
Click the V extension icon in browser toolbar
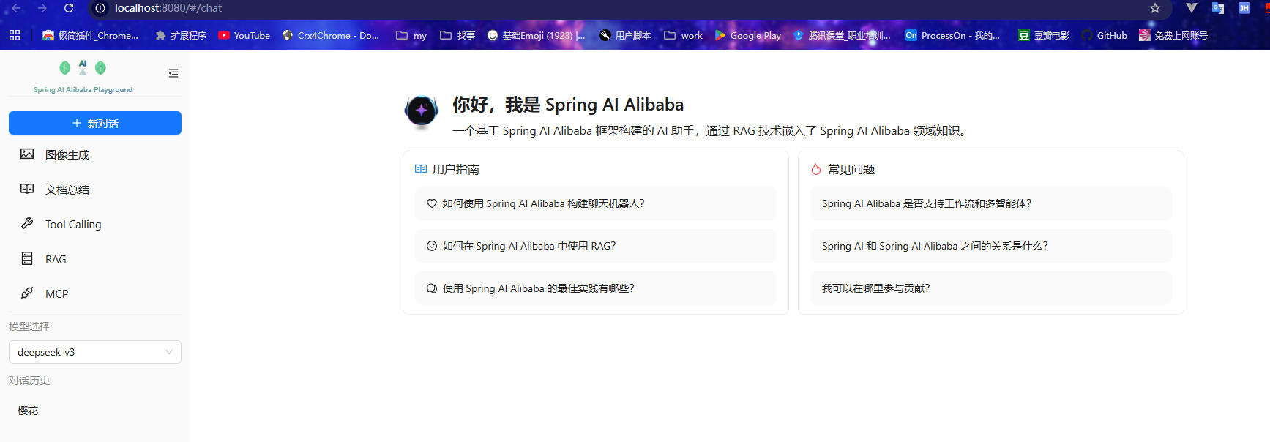pos(1192,8)
